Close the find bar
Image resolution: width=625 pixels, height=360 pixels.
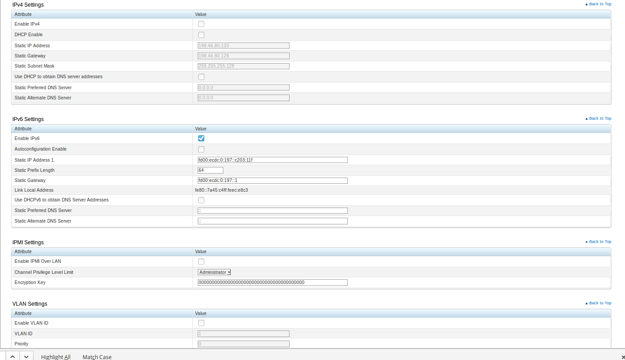coord(622,356)
